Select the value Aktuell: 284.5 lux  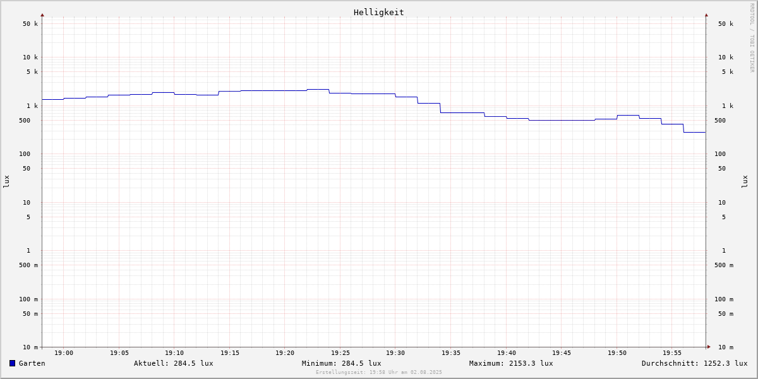pyautogui.click(x=174, y=363)
